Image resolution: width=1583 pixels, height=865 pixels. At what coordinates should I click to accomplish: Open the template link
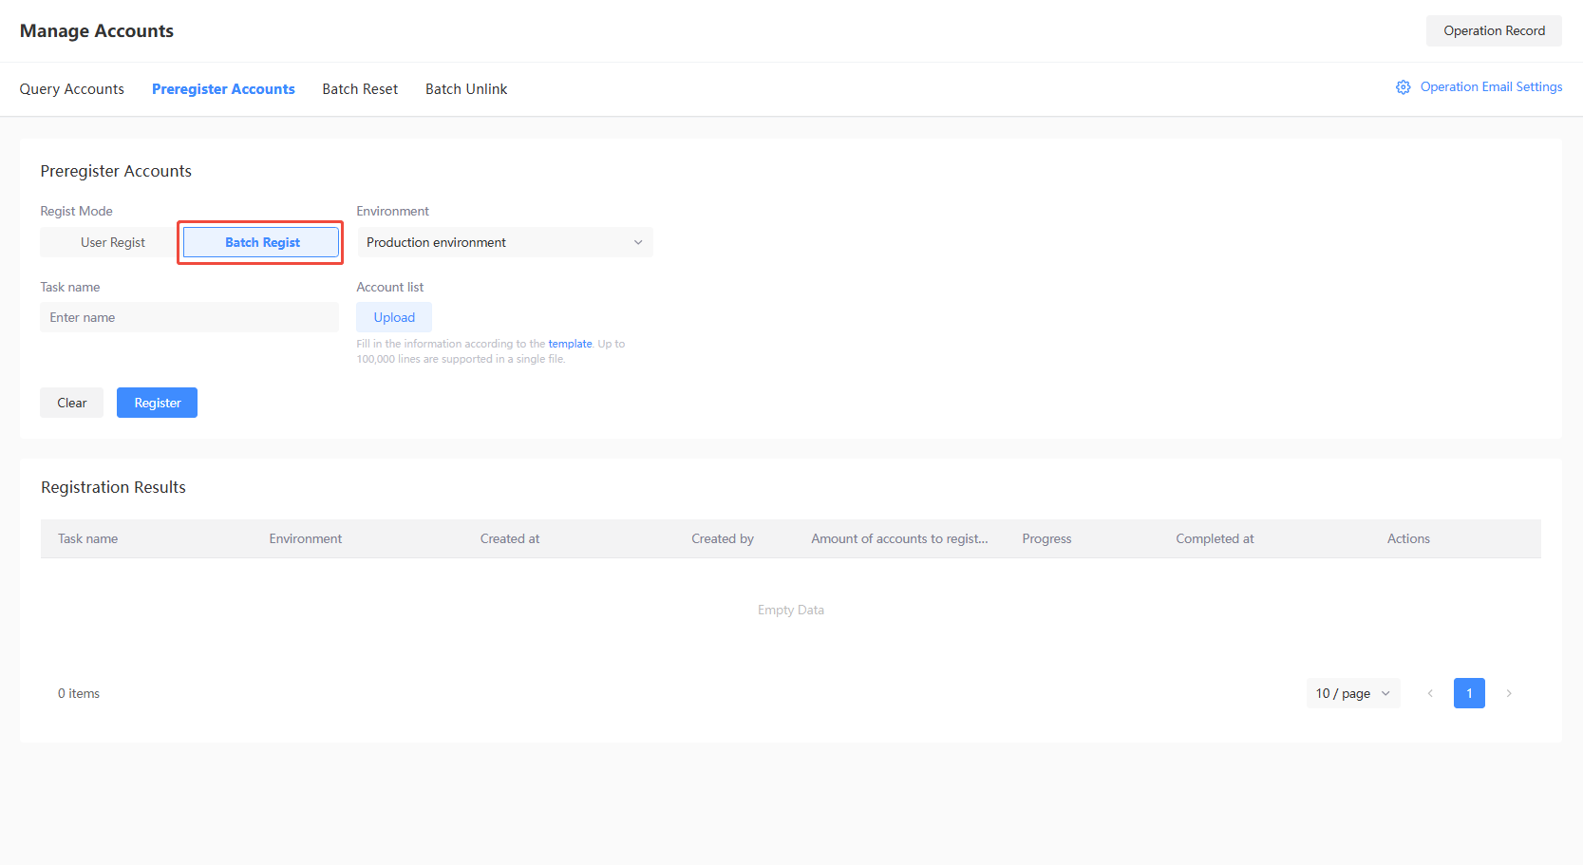570,344
